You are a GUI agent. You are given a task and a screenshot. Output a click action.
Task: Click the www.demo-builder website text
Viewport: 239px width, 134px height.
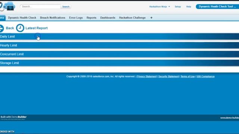230,118
